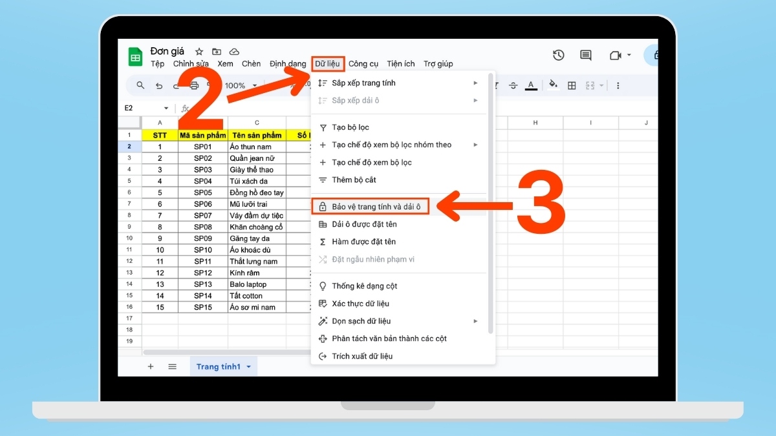Open the Chèn menu
This screenshot has width=776, height=436.
click(251, 64)
